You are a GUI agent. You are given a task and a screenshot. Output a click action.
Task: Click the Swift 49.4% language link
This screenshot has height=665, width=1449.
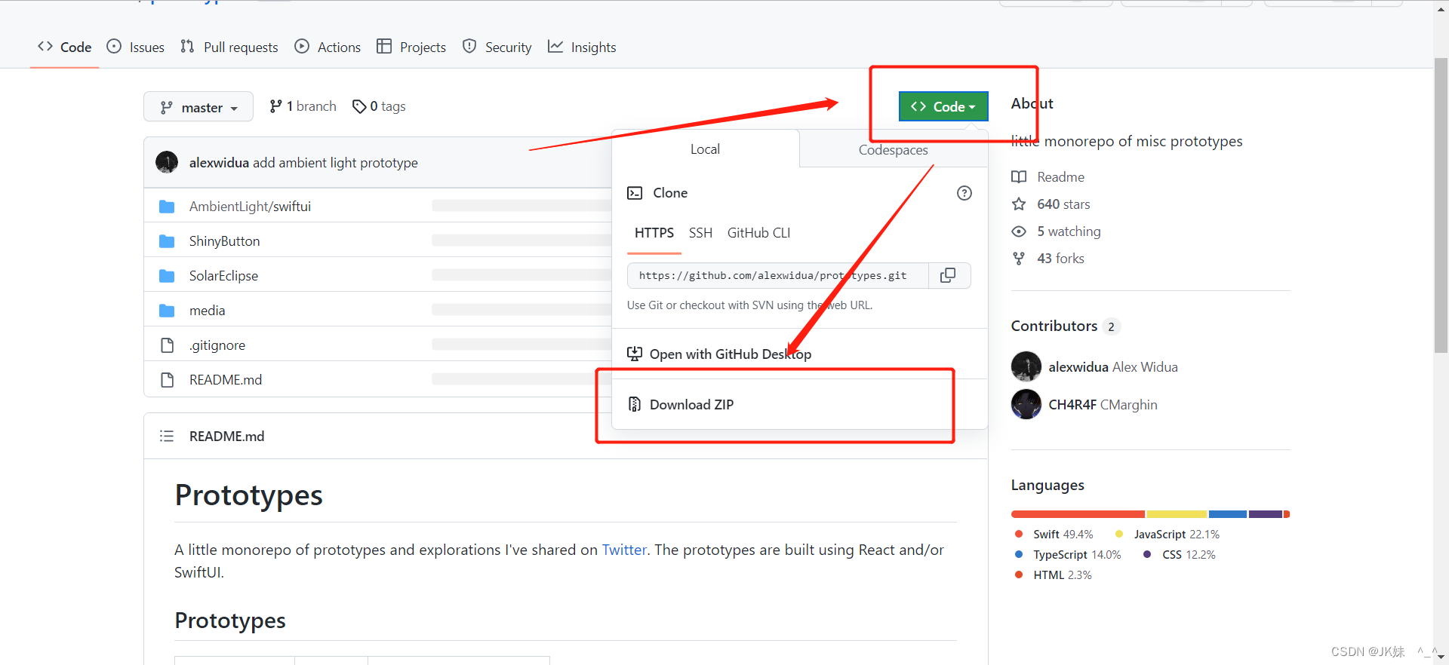pos(1054,534)
